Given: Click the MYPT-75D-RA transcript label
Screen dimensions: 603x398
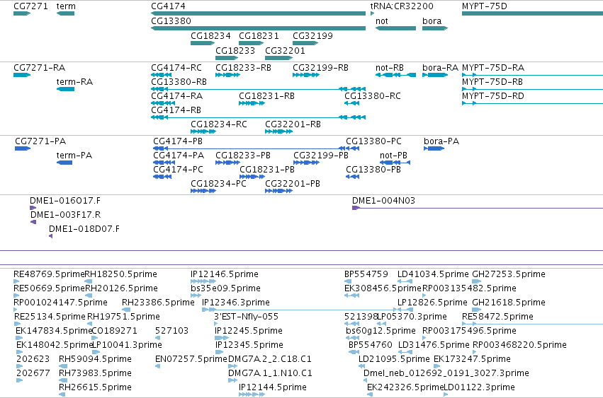Looking at the screenshot, I should [x=493, y=68].
